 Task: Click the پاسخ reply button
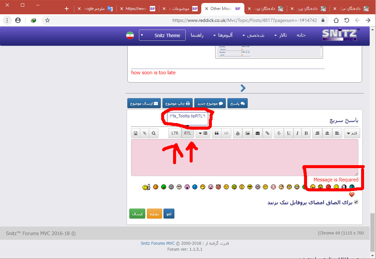[x=237, y=103]
